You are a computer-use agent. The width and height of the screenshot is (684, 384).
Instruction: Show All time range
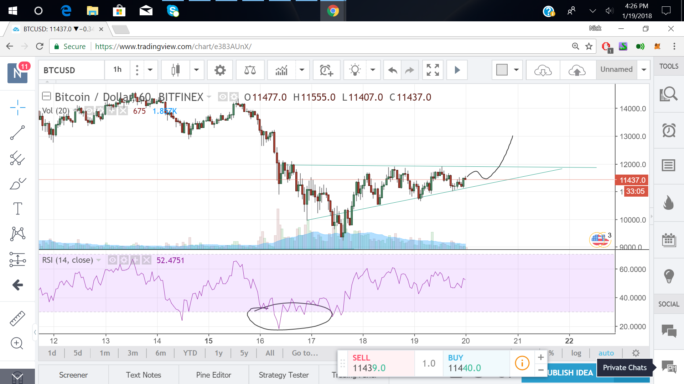pos(270,353)
